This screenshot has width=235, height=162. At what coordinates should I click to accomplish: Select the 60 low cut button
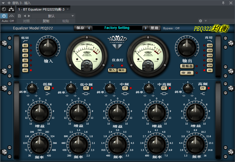(25, 50)
